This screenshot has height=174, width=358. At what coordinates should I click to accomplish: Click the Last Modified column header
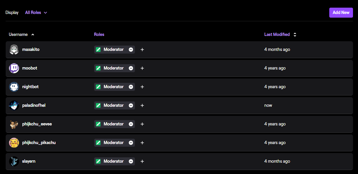tap(277, 35)
